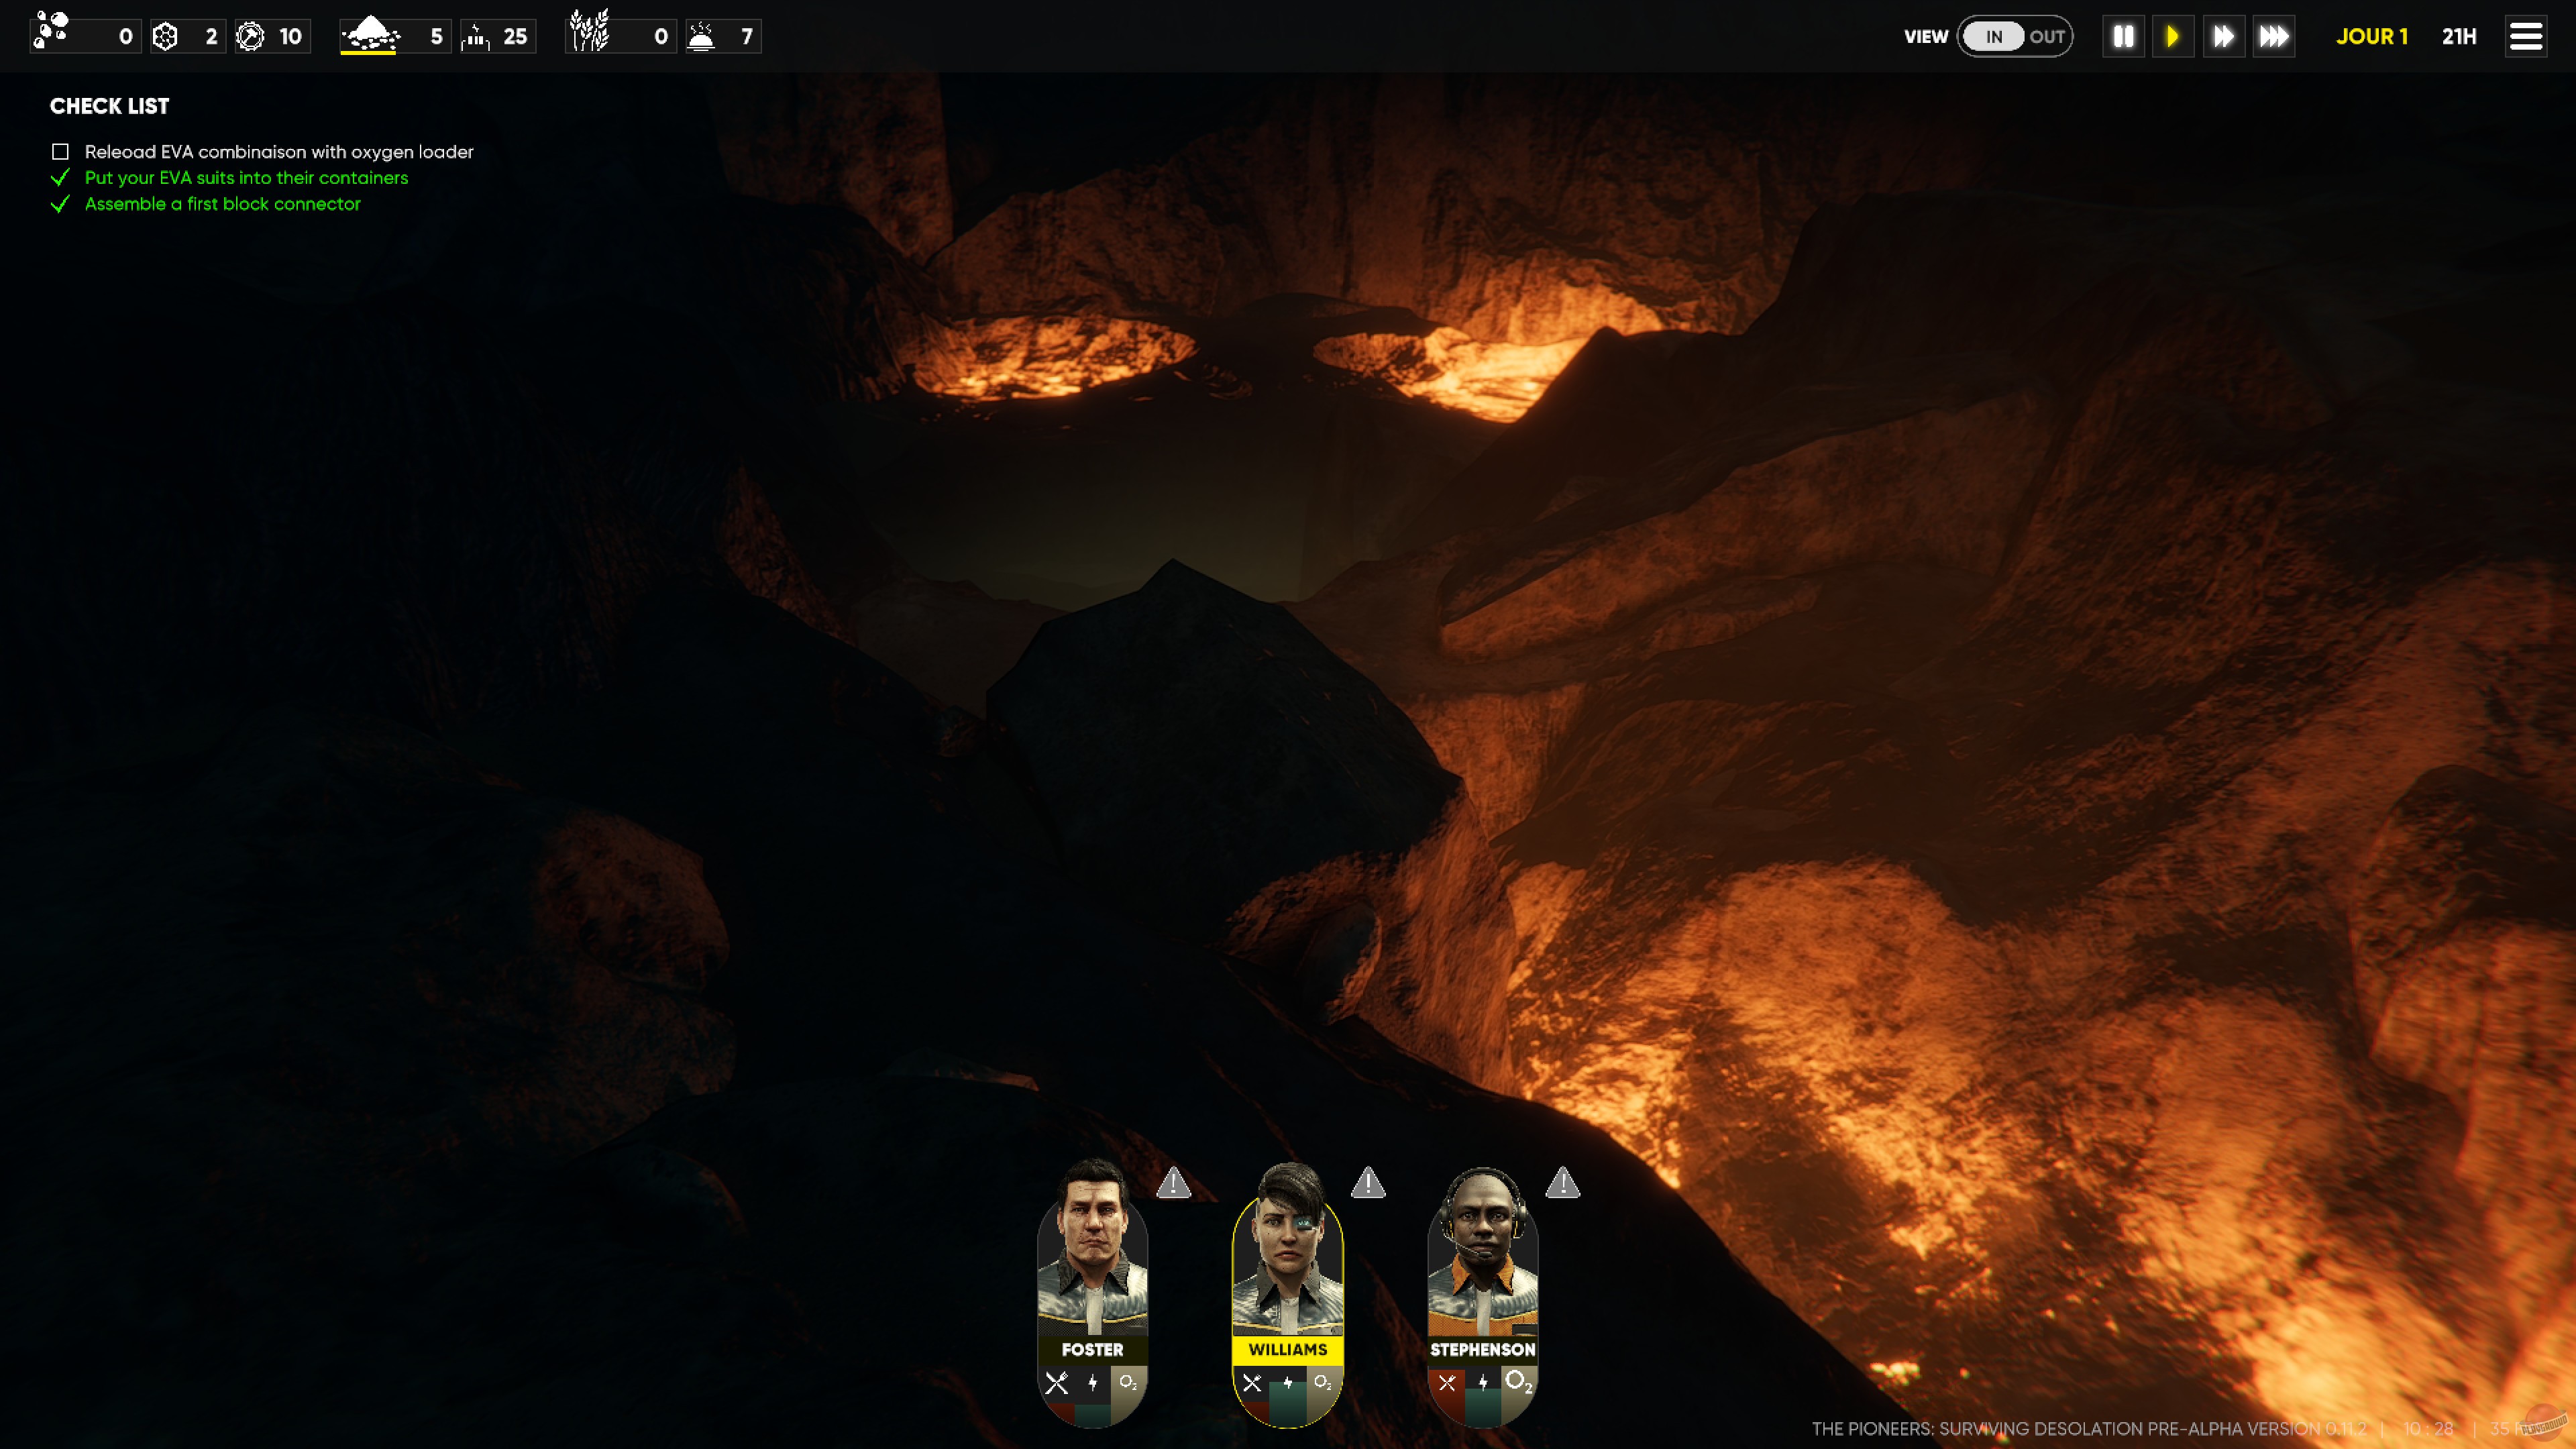Open the hamburger menu at top right
This screenshot has height=1449, width=2576.
click(x=2525, y=36)
